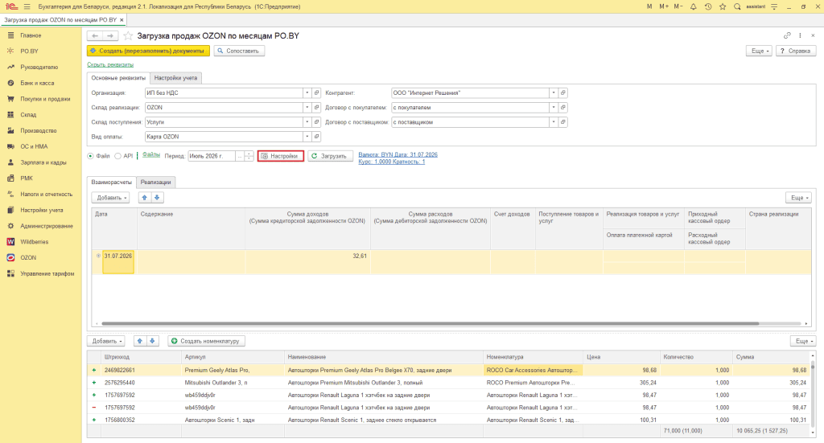The height and width of the screenshot is (443, 824).
Task: Open Валюта BYN Дата currency link
Action: click(x=398, y=155)
